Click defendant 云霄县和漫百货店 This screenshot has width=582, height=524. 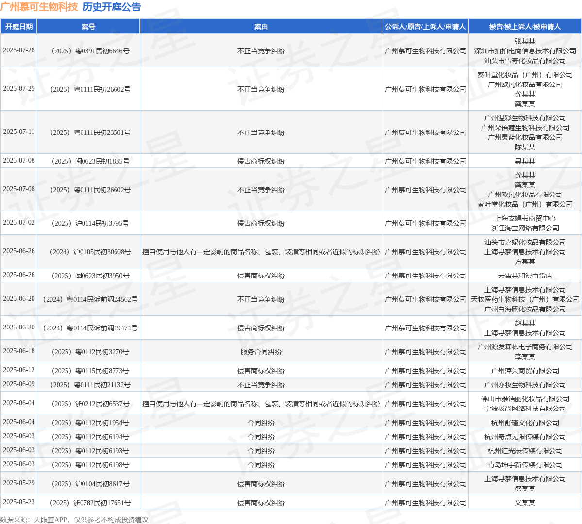525,276
